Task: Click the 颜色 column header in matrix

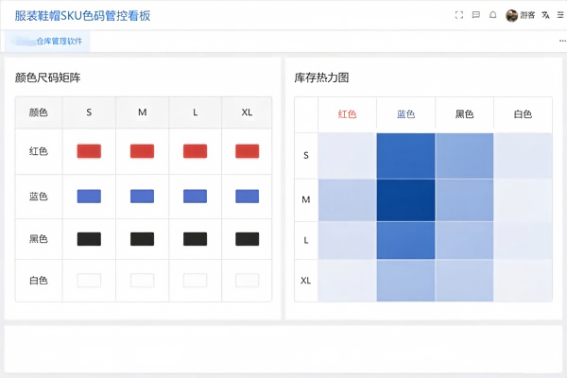Action: (39, 112)
